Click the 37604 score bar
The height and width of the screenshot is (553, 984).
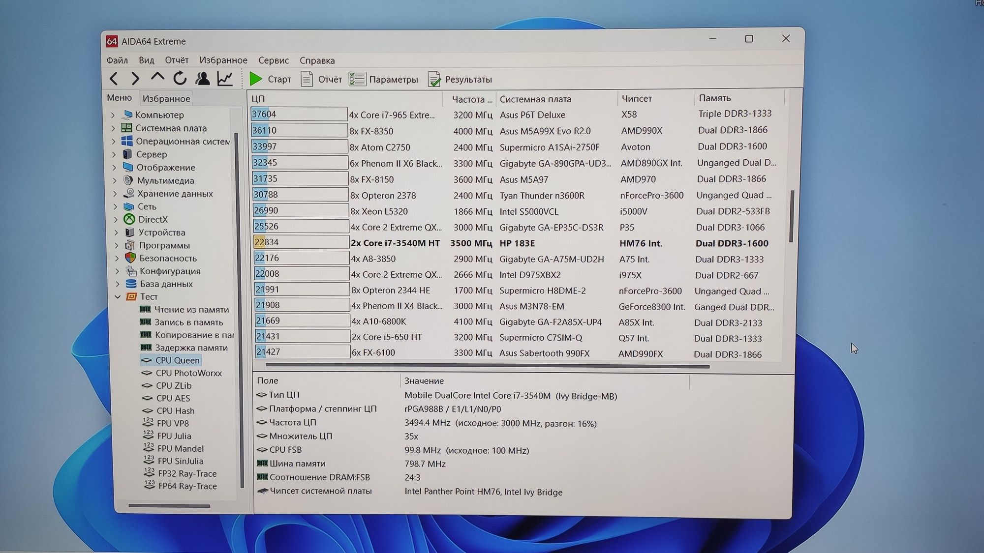299,114
